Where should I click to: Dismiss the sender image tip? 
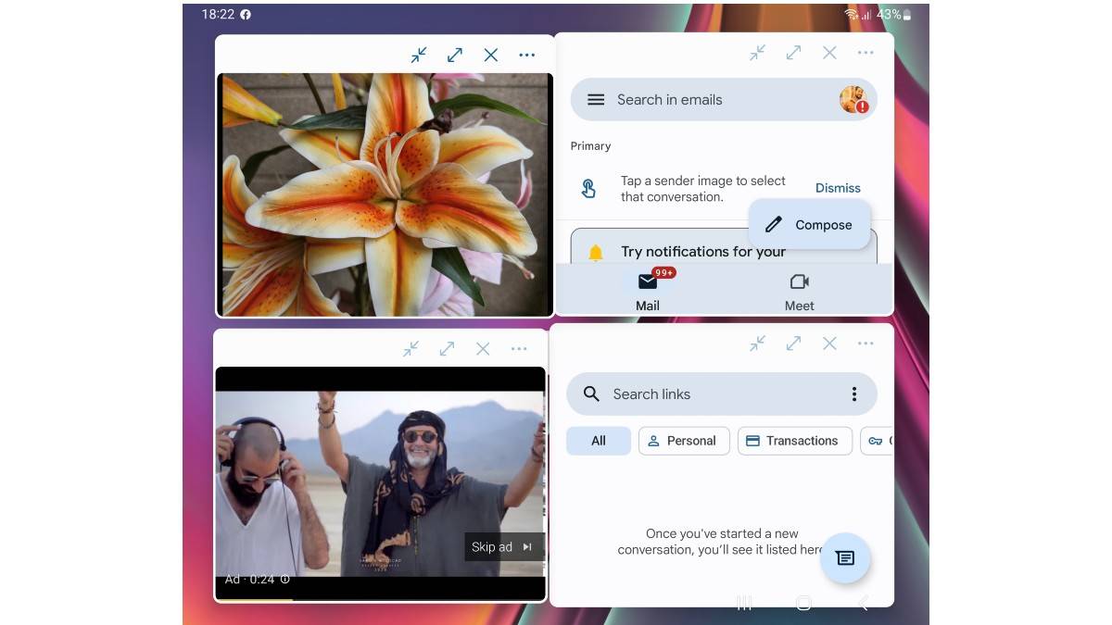[x=838, y=188]
